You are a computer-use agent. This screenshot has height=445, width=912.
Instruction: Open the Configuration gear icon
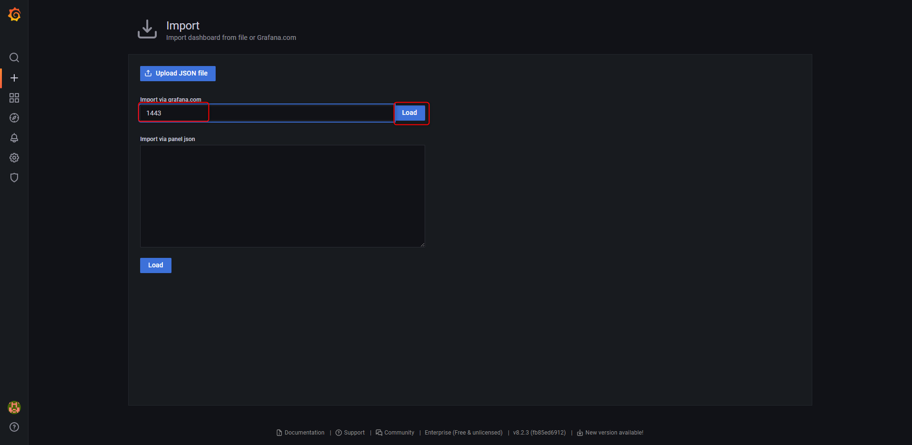(x=14, y=158)
